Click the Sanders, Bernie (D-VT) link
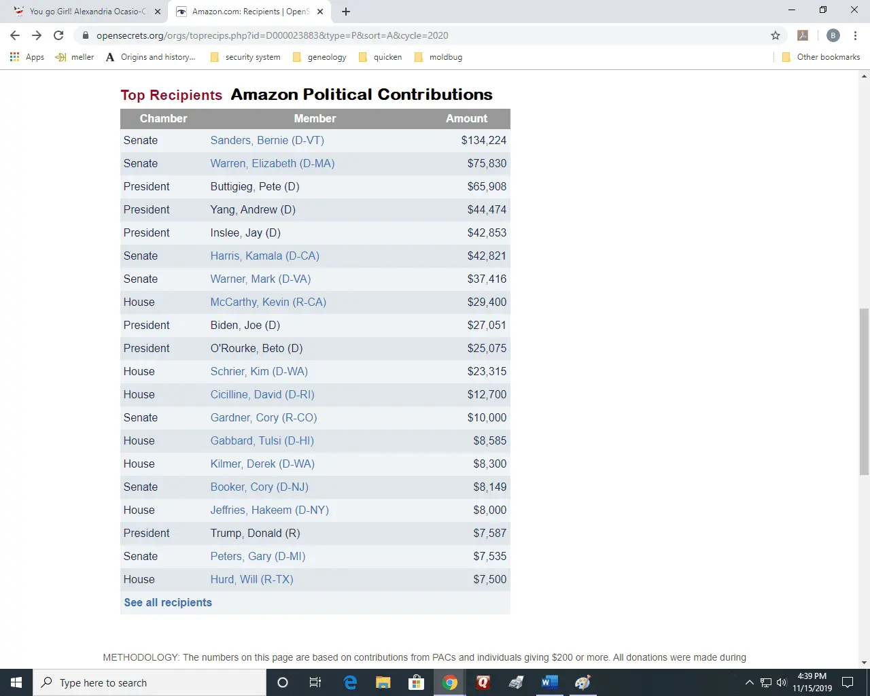This screenshot has width=870, height=696. point(267,140)
